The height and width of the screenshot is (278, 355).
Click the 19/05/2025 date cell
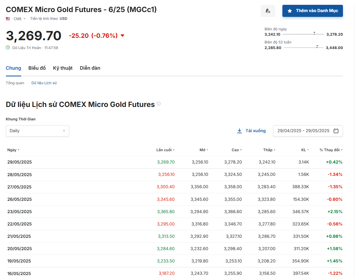coord(19,261)
